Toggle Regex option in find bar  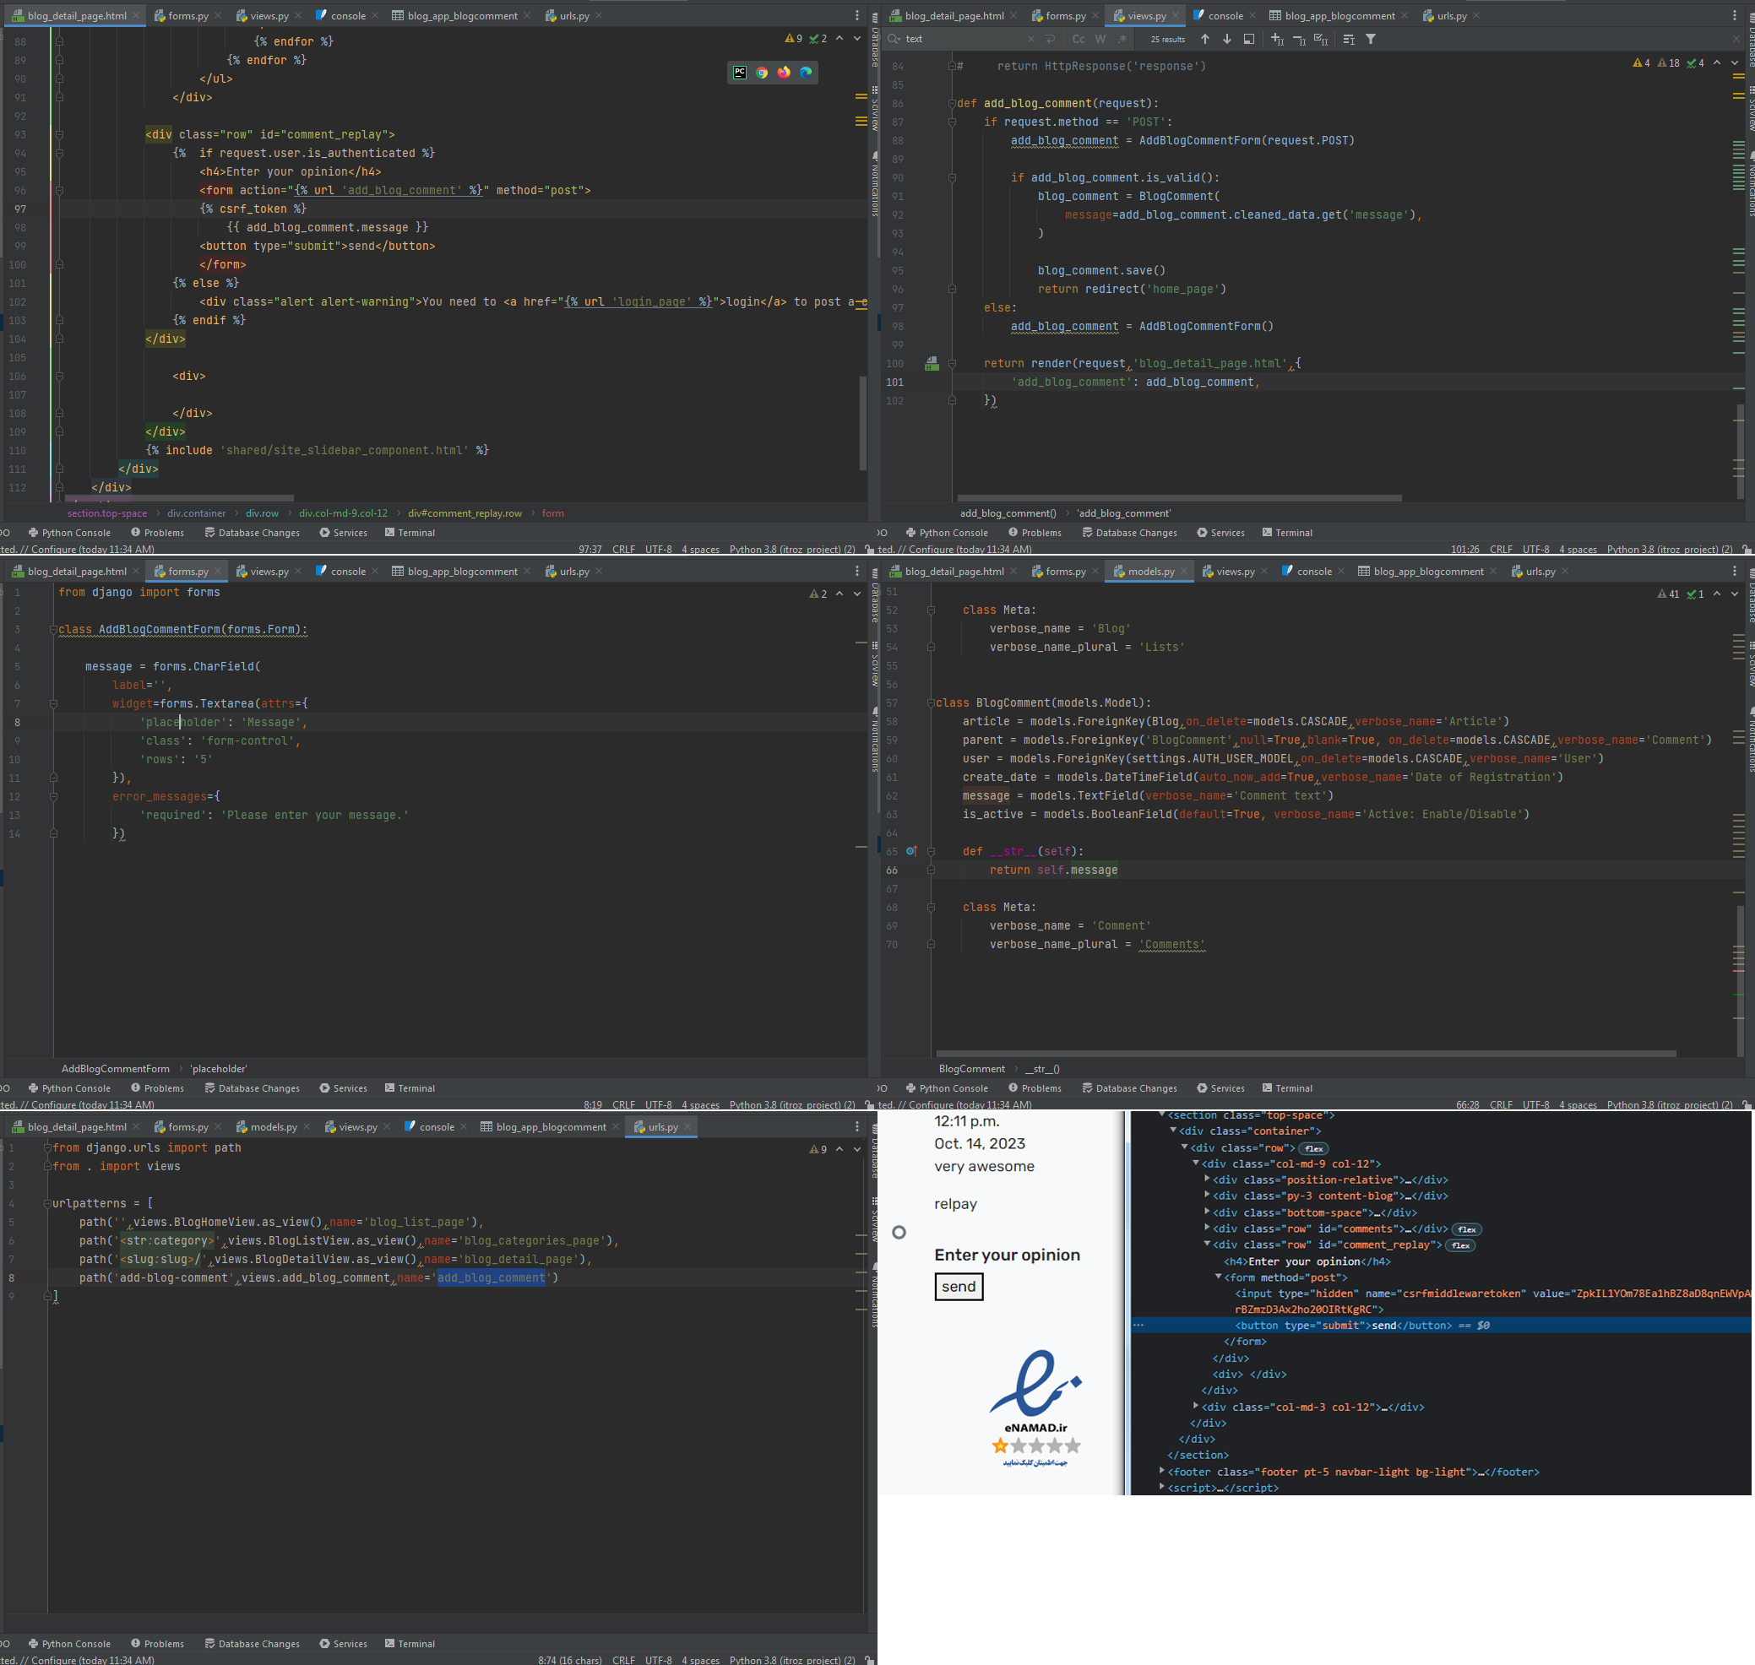[1122, 39]
